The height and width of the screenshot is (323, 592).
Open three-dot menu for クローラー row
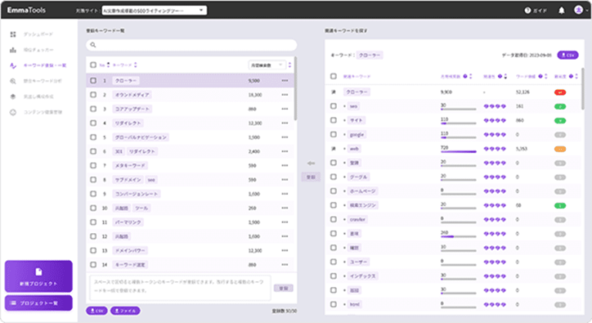tap(284, 80)
